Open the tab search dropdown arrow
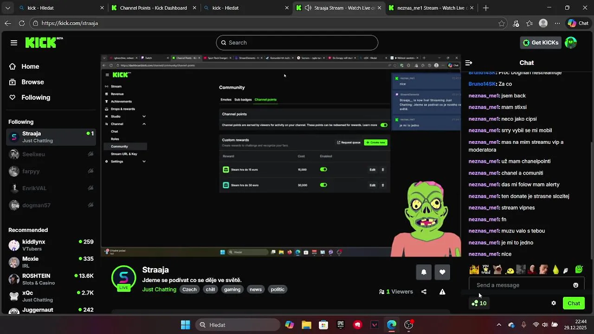The image size is (594, 334). pos(8,8)
